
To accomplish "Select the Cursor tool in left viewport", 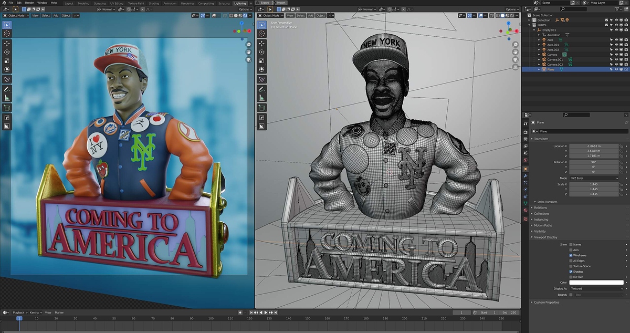I will coord(7,34).
